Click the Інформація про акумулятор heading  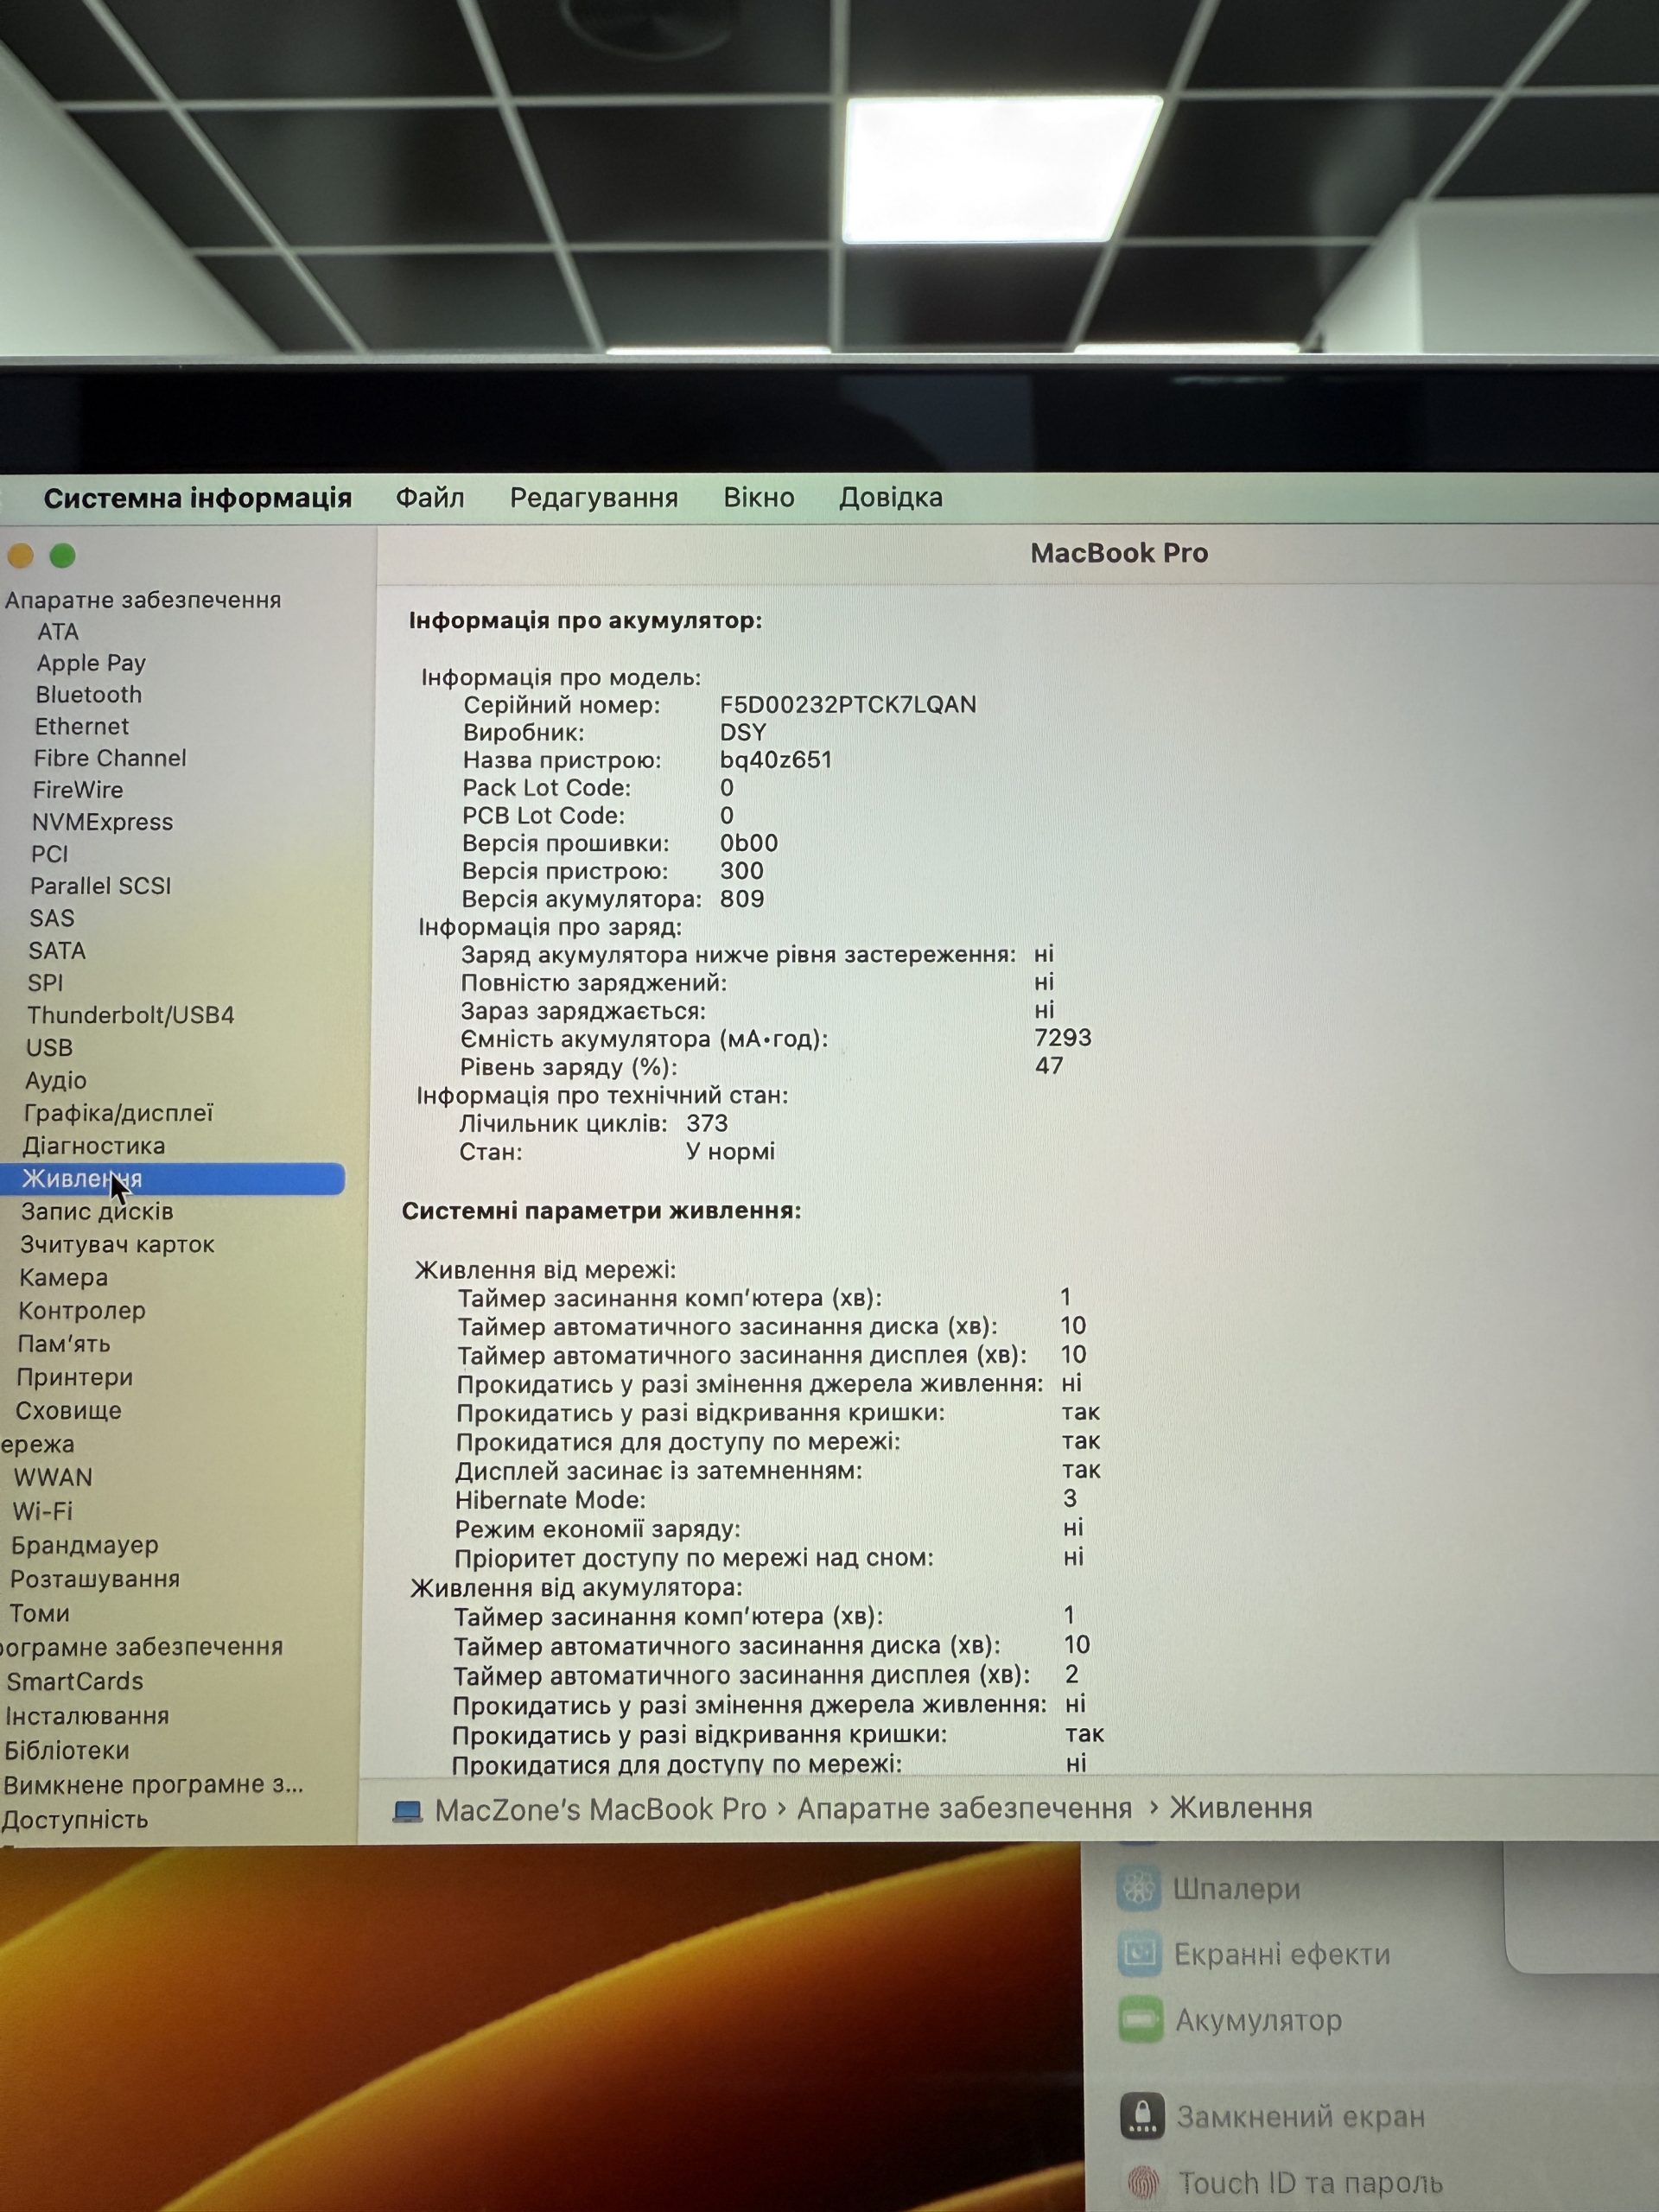[585, 620]
